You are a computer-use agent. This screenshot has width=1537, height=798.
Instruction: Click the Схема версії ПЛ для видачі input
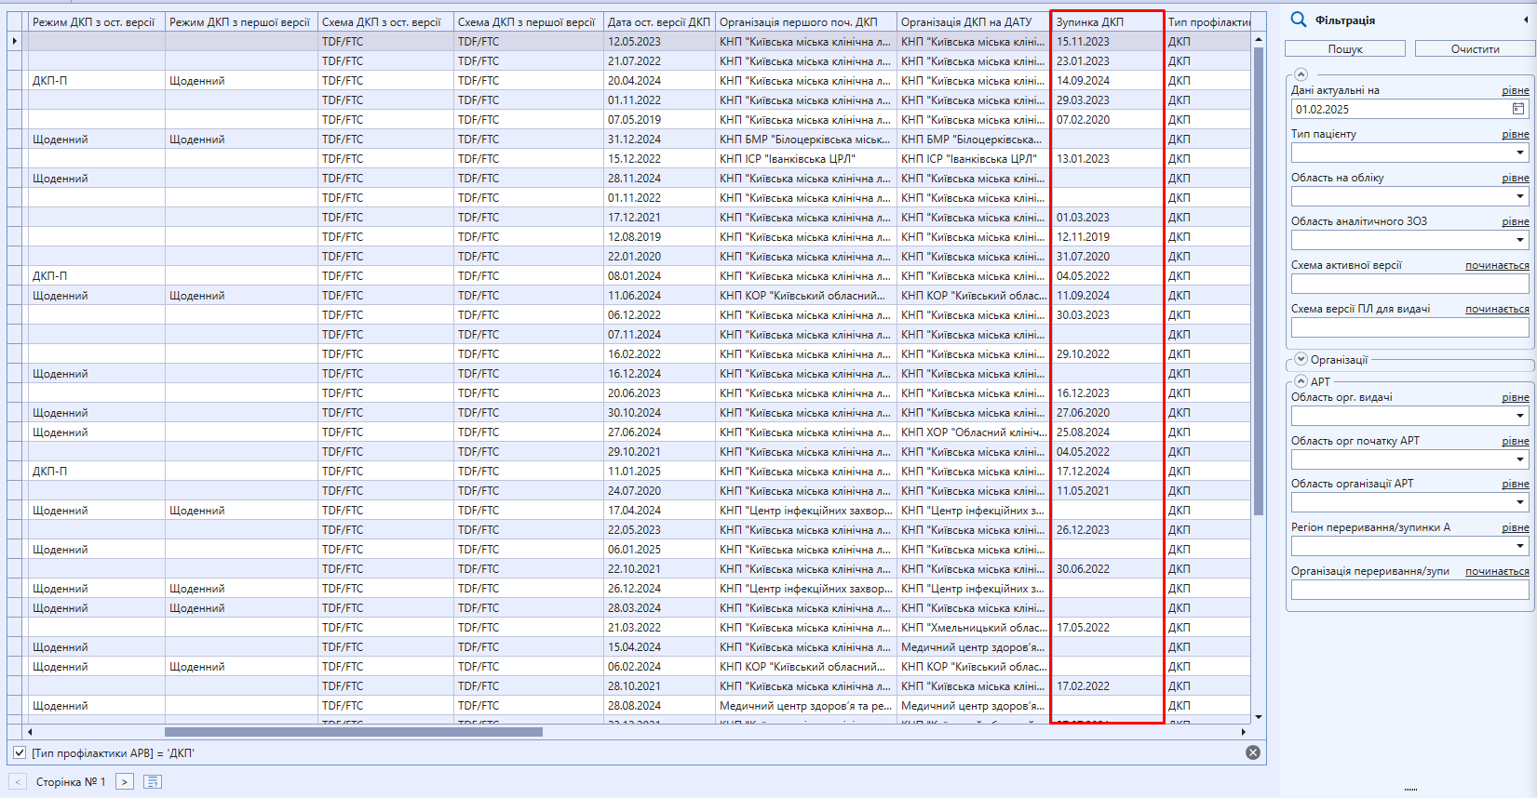pos(1409,327)
